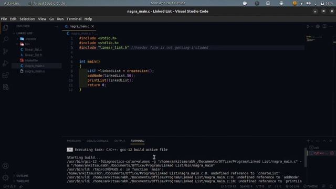This screenshot has height=189, width=336.
Task: Open the launch profile dropdown beside plus
Action: [x=312, y=141]
